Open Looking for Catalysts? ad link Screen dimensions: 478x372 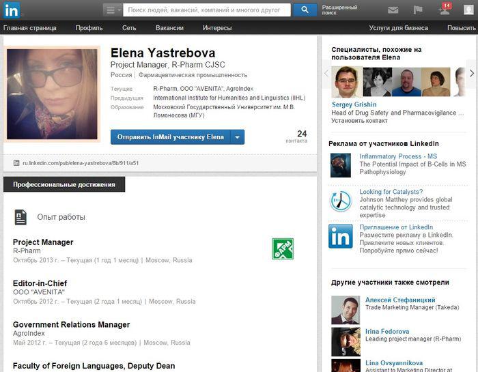point(391,192)
